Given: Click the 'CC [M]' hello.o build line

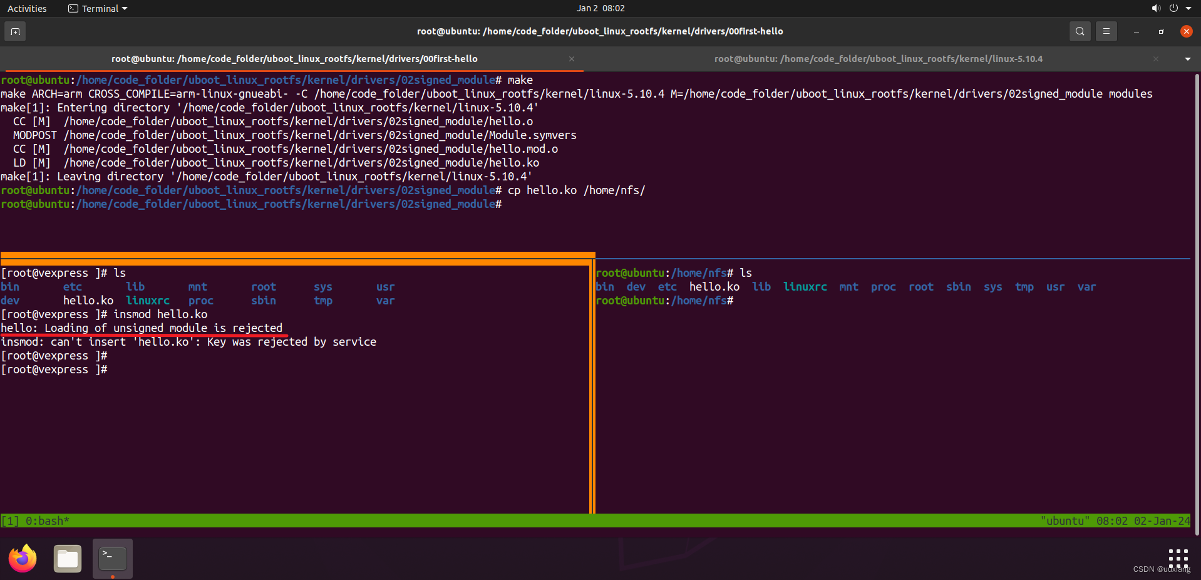Looking at the screenshot, I should (273, 122).
